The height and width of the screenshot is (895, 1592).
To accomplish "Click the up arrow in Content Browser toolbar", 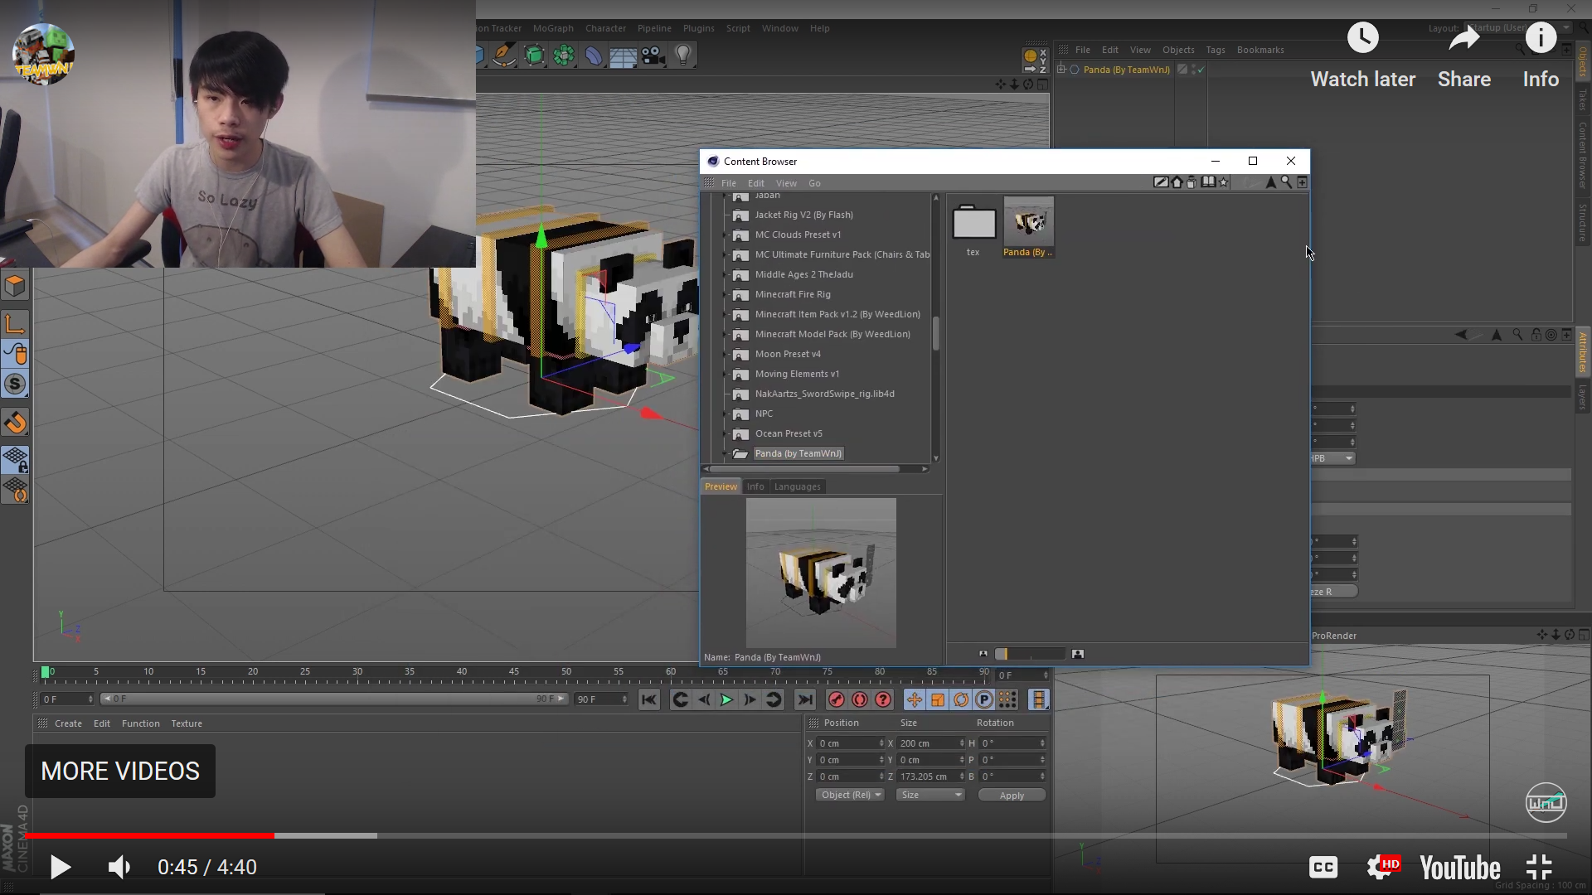I will point(1271,182).
